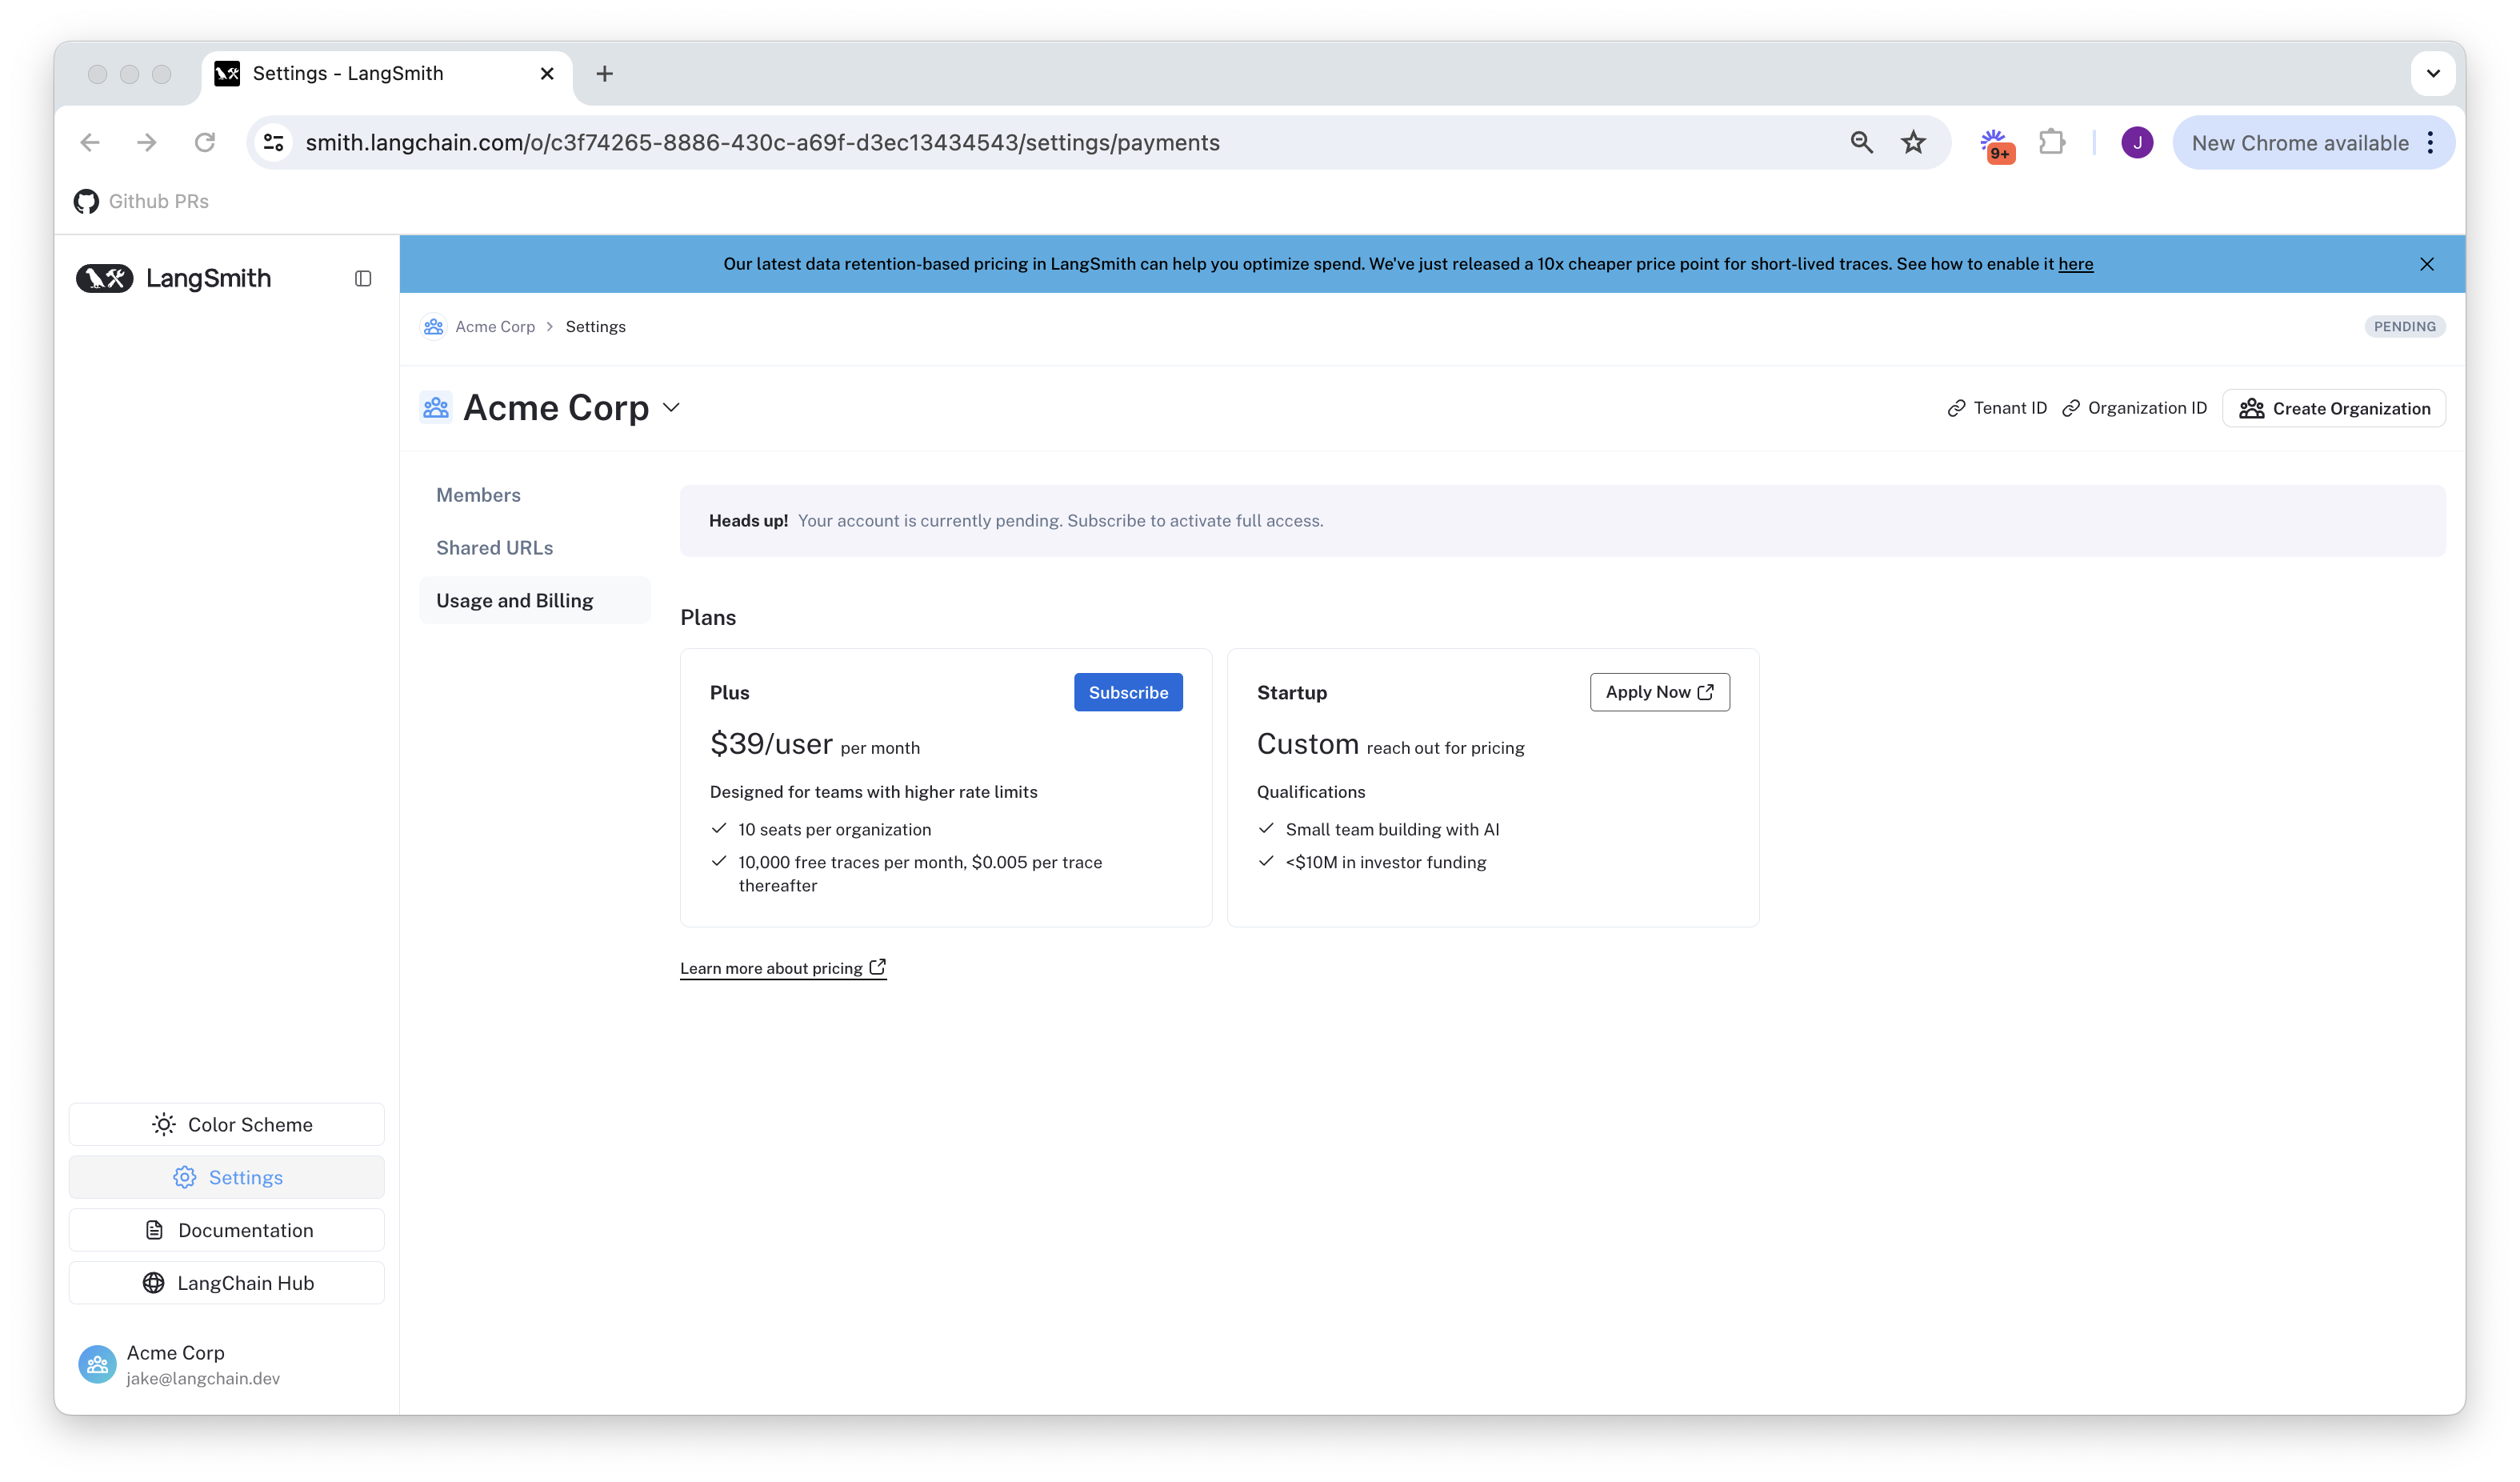
Task: Click Apply Now for Startup plan
Action: pyautogui.click(x=1659, y=692)
